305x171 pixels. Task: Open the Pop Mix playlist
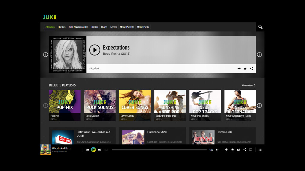(65, 106)
